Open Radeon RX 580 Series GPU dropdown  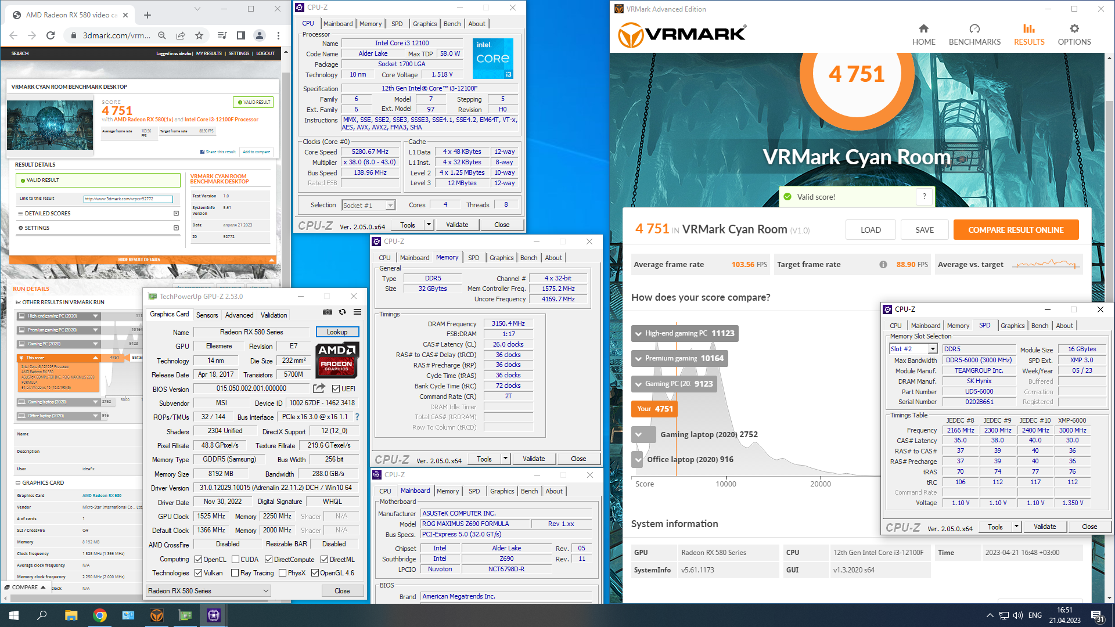point(208,590)
